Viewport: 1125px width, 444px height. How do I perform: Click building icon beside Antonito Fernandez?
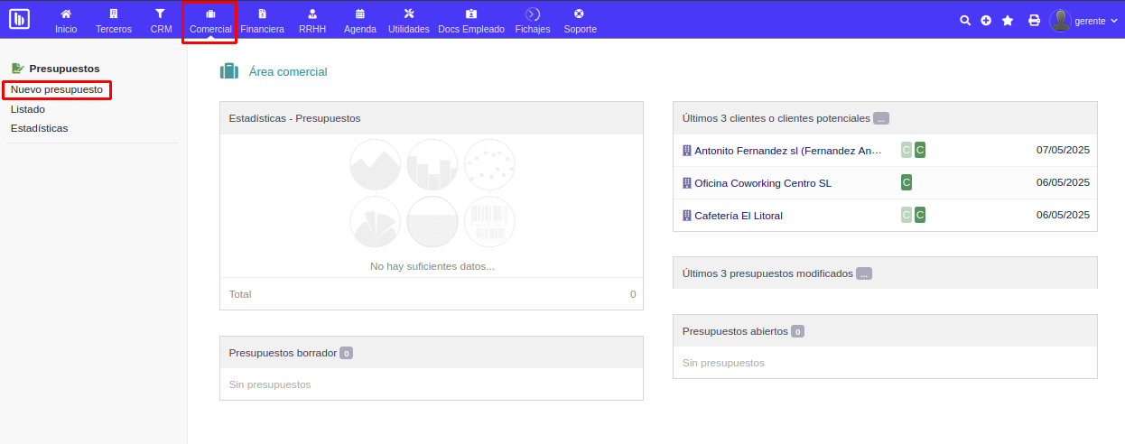pos(687,151)
